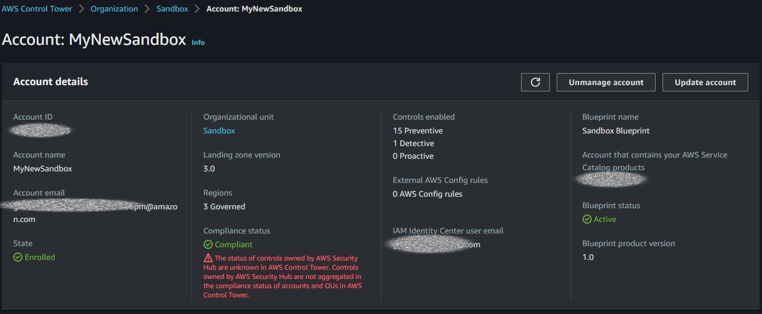Click the 'Controls enabled' label
The width and height of the screenshot is (762, 314).
click(x=424, y=117)
